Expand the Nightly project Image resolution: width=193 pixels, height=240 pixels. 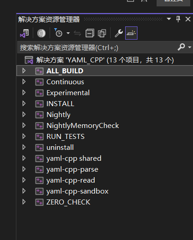(x=24, y=114)
